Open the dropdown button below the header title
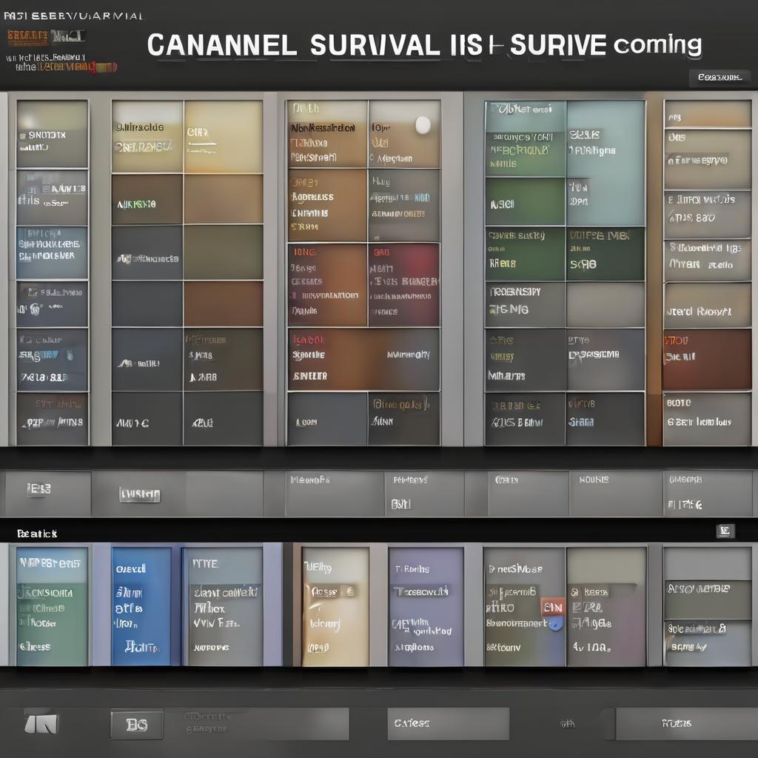This screenshot has height=758, width=758. click(x=720, y=77)
